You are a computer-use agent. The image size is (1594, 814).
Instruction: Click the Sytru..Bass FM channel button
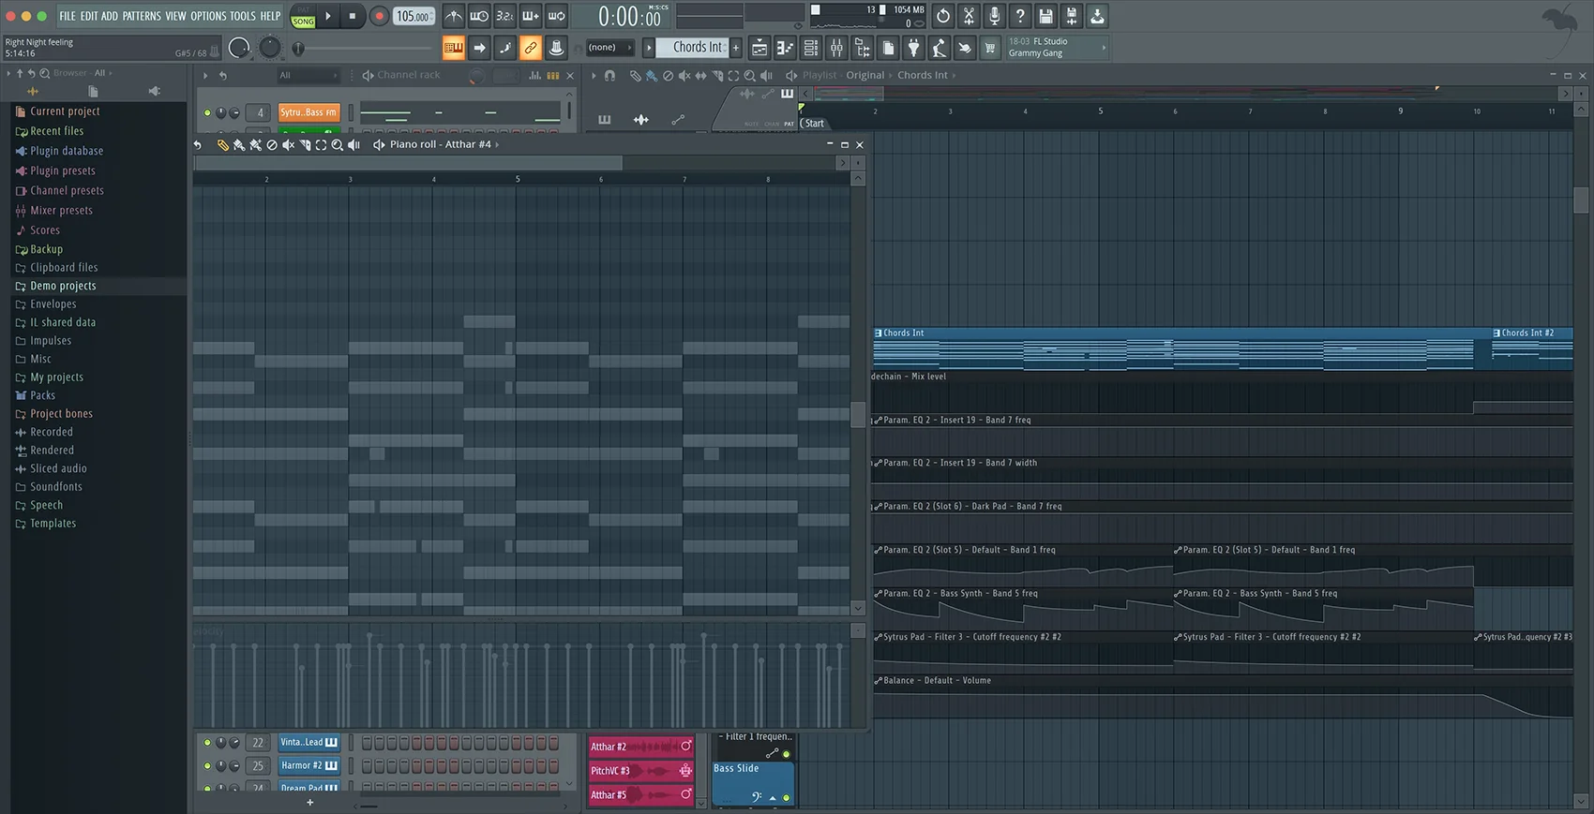click(x=308, y=112)
